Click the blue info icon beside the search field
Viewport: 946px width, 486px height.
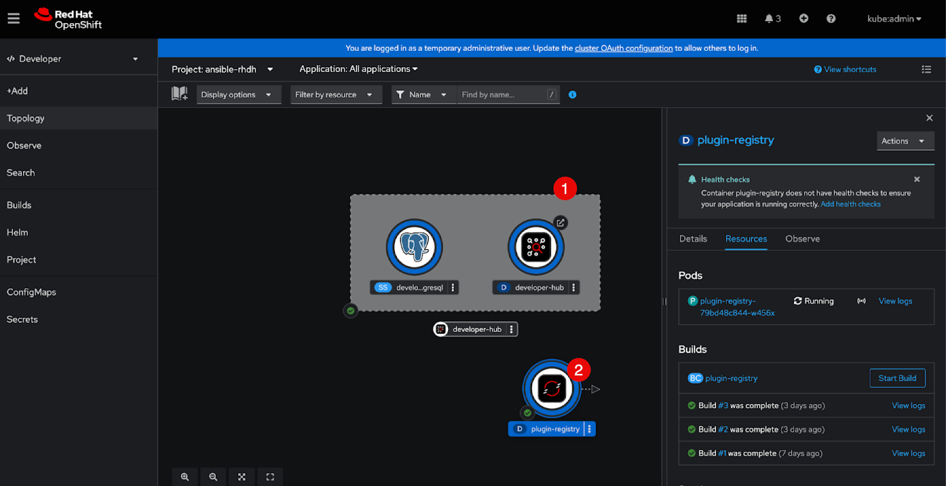click(x=572, y=94)
